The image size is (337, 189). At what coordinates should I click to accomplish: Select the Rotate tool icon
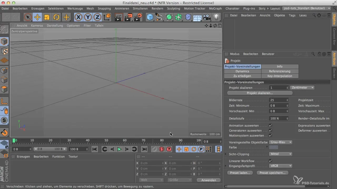click(56, 17)
